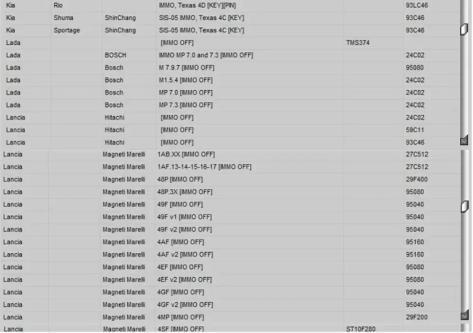
Task: Select Lancia Hitachi row with 59C11 chip
Action: coord(230,130)
